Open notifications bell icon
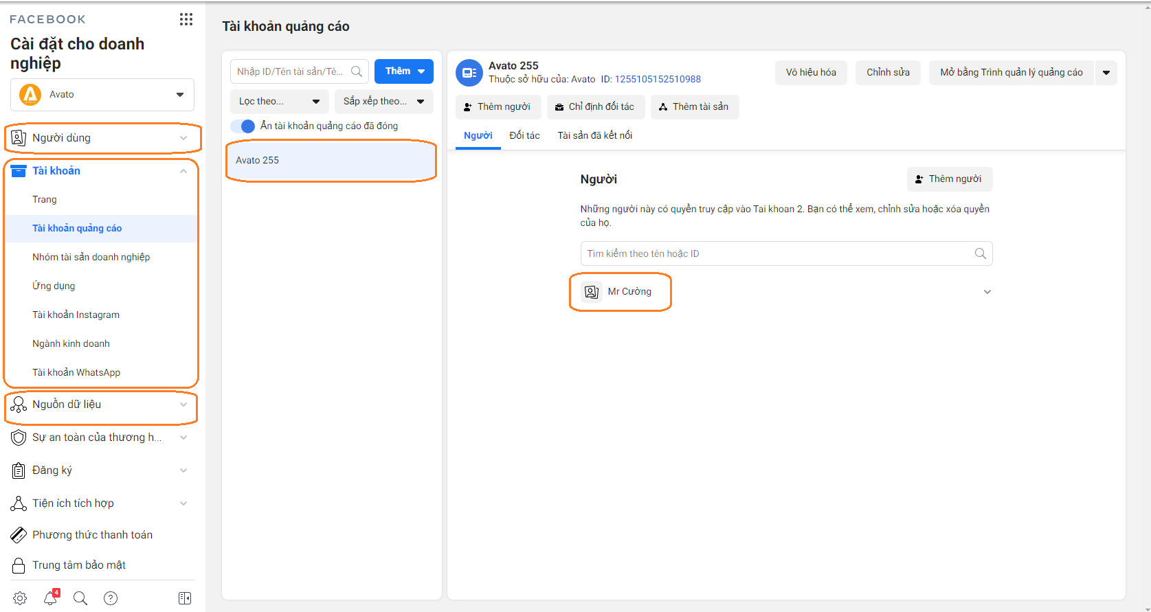This screenshot has height=612, width=1151. pyautogui.click(x=50, y=598)
